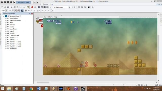Open the Window menu
The image size is (162, 91).
click(x=45, y=4)
